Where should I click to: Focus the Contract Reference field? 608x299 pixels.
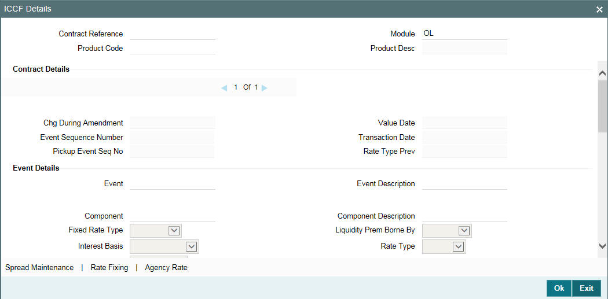pos(173,34)
